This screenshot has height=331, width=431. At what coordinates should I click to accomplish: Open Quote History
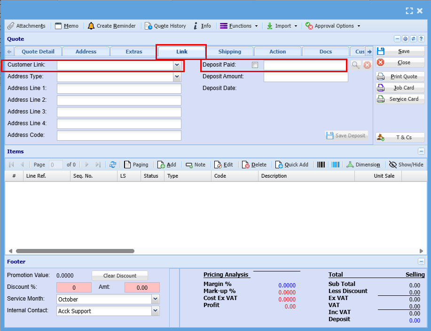149,26
